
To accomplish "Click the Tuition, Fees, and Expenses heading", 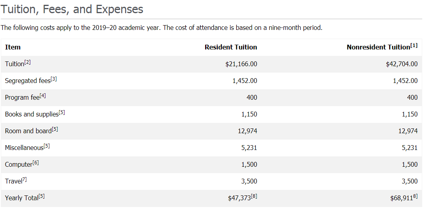I will click(72, 9).
